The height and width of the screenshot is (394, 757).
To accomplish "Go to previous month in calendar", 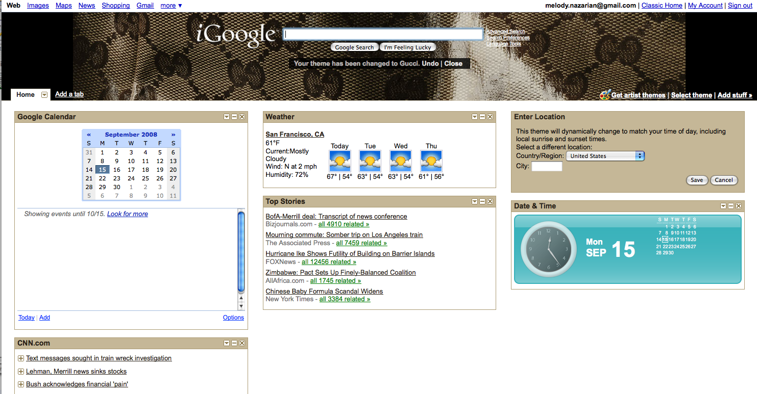I will tap(89, 135).
